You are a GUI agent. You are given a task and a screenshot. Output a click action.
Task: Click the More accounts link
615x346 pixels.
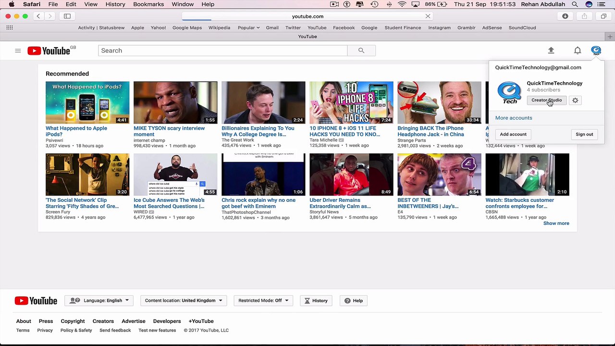[x=514, y=118]
